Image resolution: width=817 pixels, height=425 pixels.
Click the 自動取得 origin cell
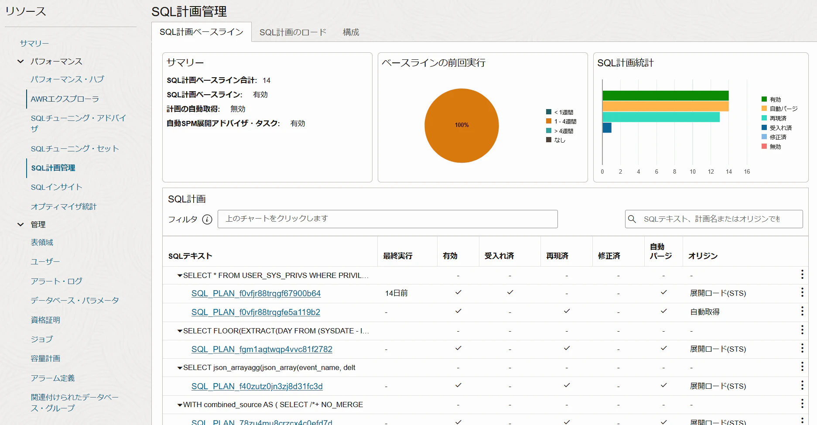pos(705,312)
